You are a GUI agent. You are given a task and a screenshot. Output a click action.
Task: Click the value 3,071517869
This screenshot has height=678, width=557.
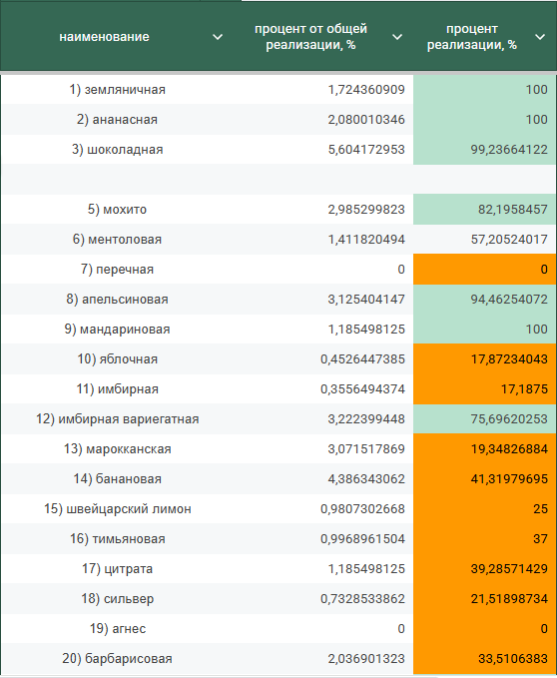pos(366,448)
